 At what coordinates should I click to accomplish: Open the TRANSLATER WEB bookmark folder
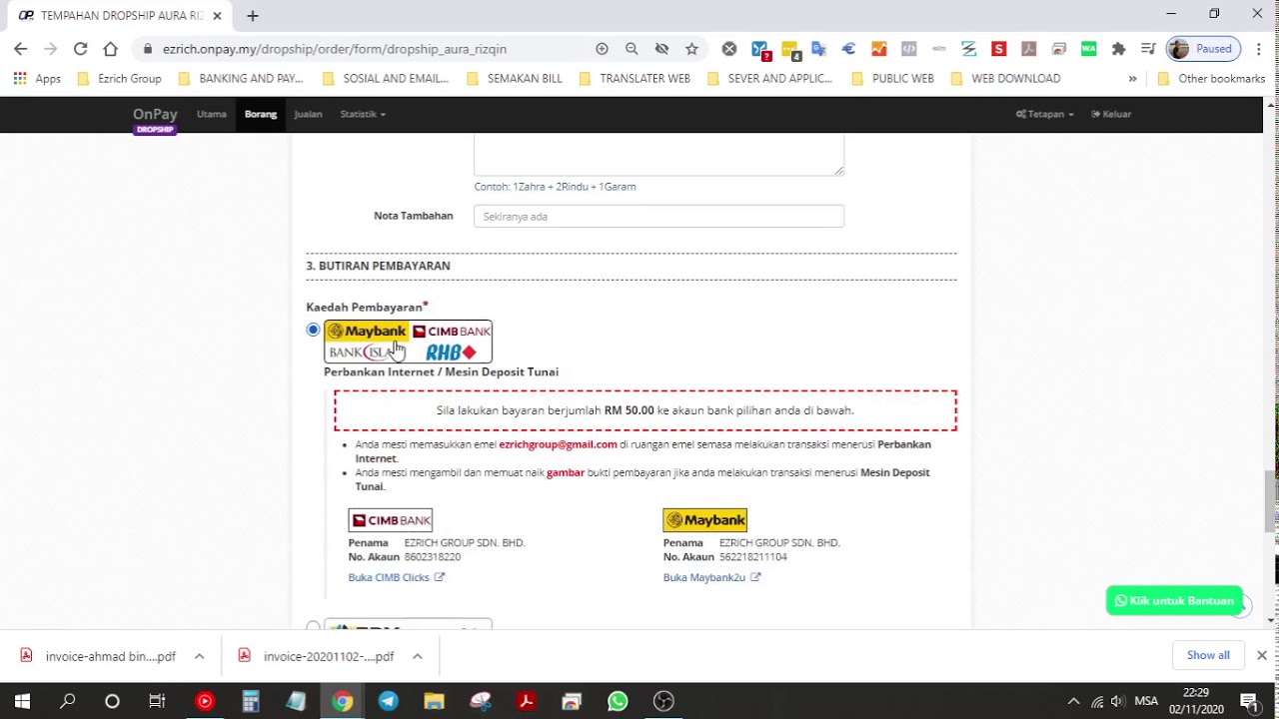click(634, 78)
